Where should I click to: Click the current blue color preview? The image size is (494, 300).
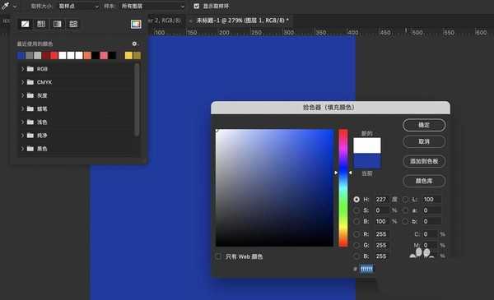(367, 161)
